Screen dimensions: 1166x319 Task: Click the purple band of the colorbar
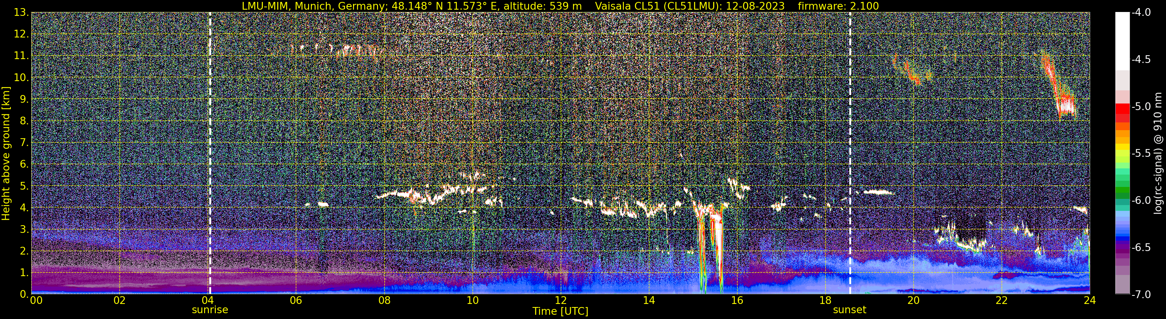(x=1122, y=248)
